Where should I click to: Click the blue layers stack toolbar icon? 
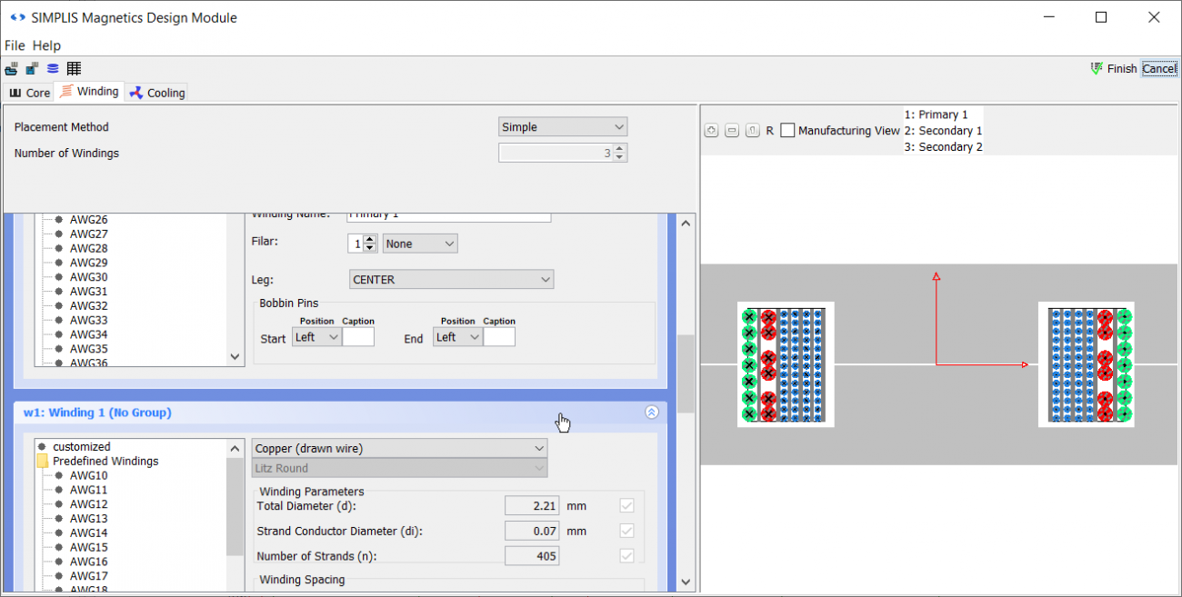[52, 68]
